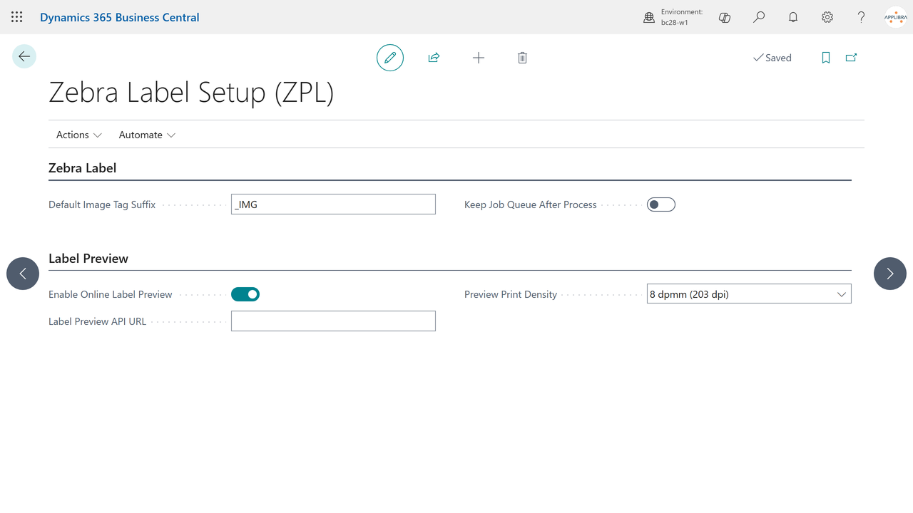The image size is (913, 513).
Task: Collapse the Zebra Label section header
Action: click(x=83, y=168)
